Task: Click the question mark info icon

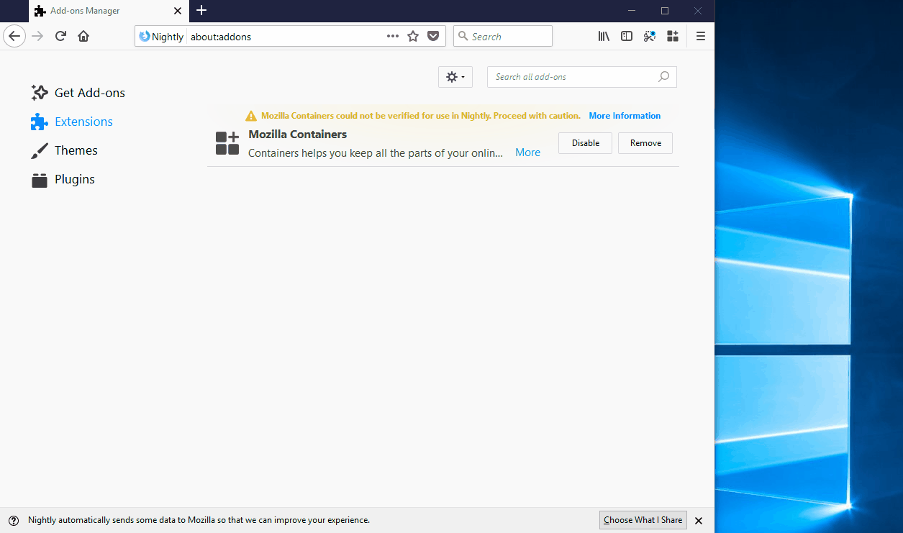Action: pos(14,520)
